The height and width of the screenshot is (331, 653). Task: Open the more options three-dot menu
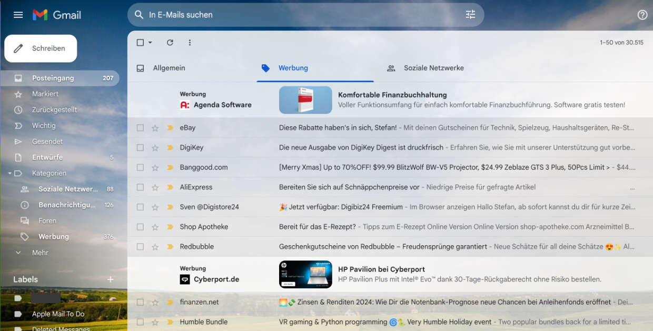190,43
